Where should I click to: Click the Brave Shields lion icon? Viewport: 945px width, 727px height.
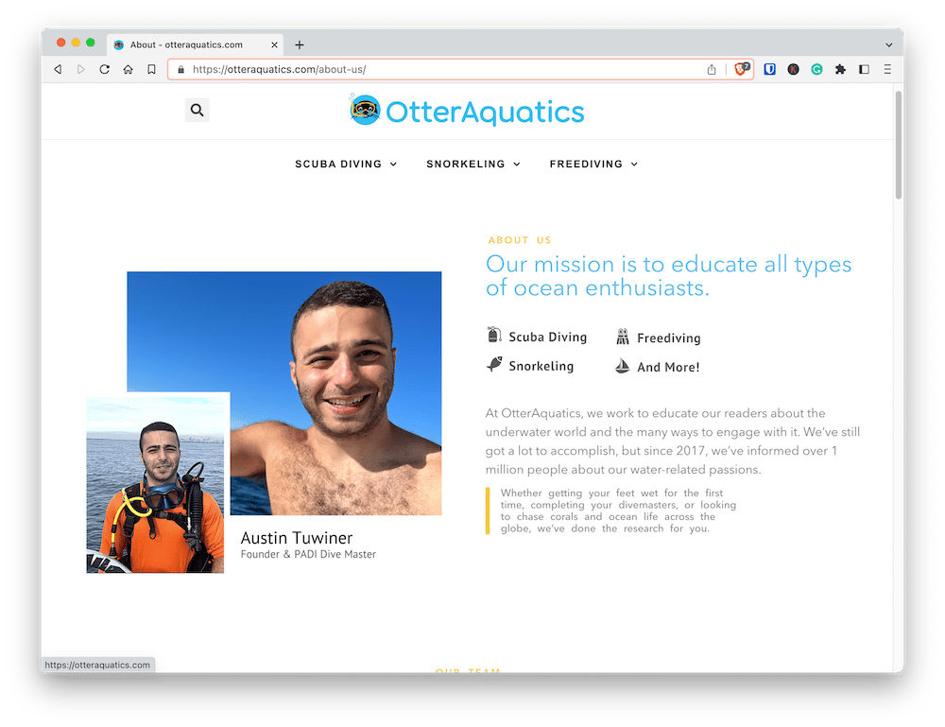(x=742, y=69)
